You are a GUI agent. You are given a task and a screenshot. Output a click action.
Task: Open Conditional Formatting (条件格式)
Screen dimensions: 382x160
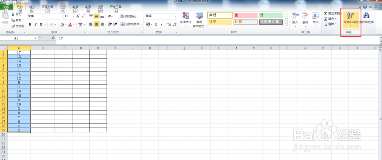click(x=186, y=19)
